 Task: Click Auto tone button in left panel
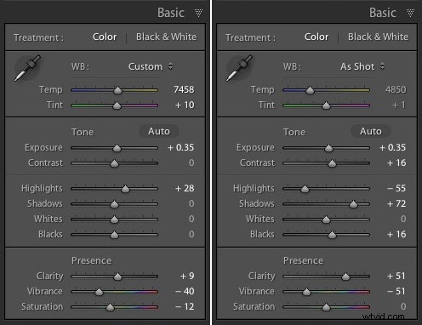(159, 131)
